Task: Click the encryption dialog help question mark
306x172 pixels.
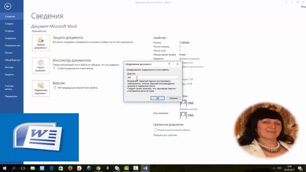Action: (x=169, y=64)
